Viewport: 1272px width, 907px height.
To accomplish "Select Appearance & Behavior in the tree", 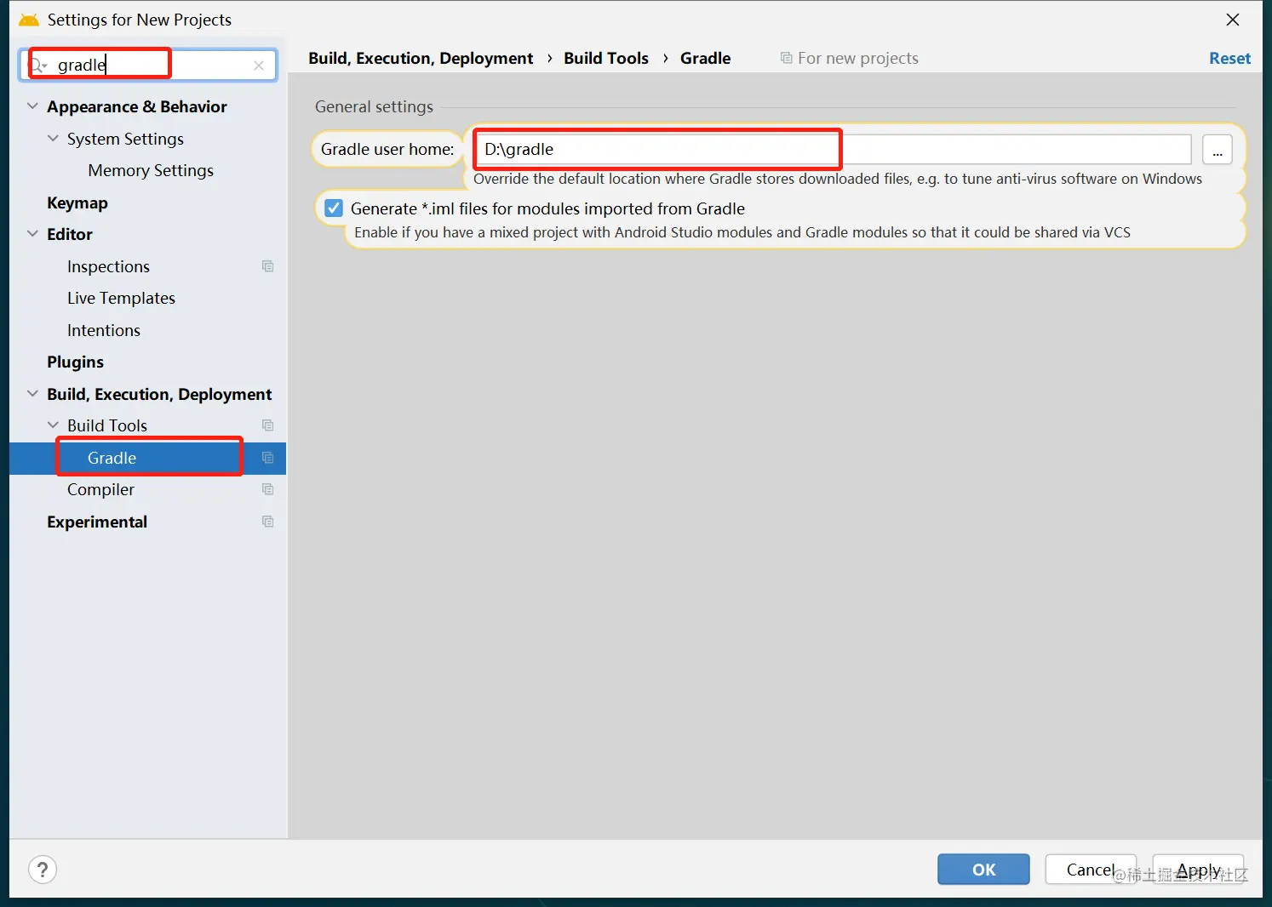I will (137, 106).
